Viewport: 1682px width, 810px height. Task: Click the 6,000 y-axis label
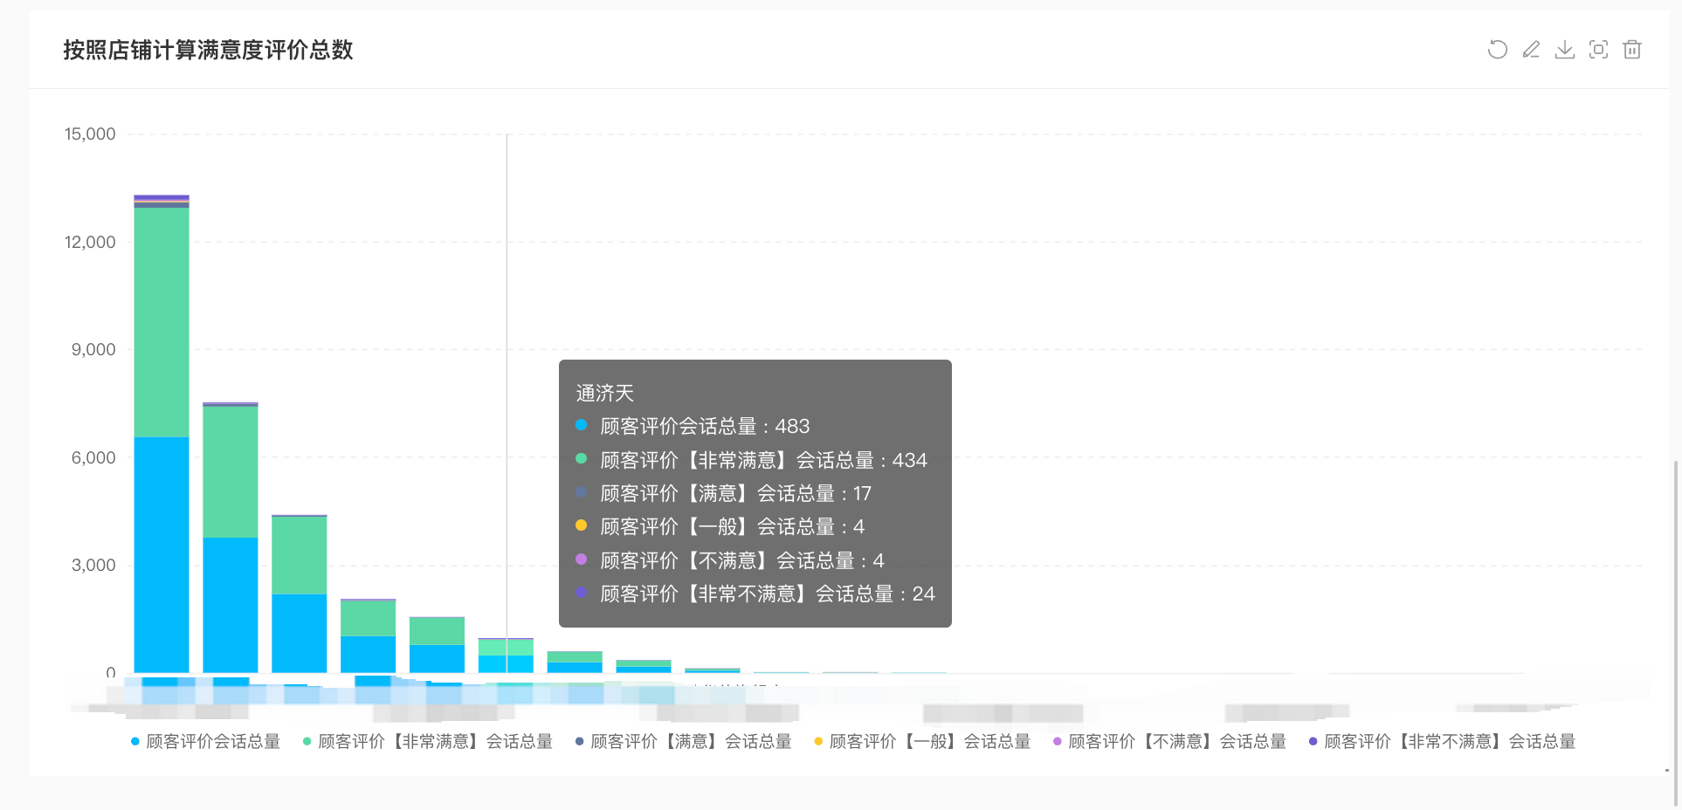pos(93,458)
